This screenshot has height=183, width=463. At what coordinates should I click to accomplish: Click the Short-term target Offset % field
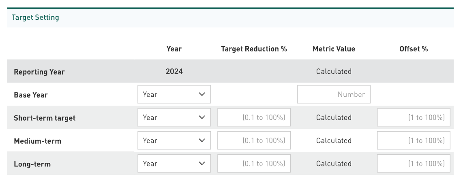click(x=414, y=117)
